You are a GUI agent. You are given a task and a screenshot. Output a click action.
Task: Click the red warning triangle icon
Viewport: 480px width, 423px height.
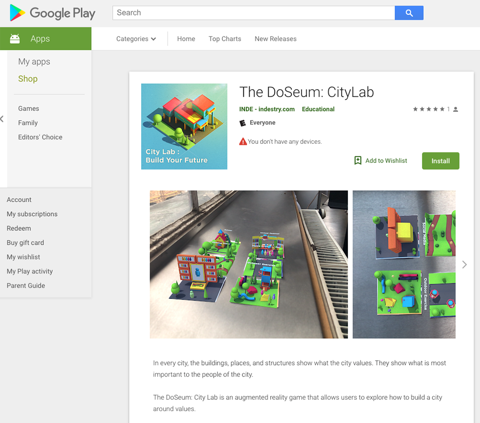(243, 141)
